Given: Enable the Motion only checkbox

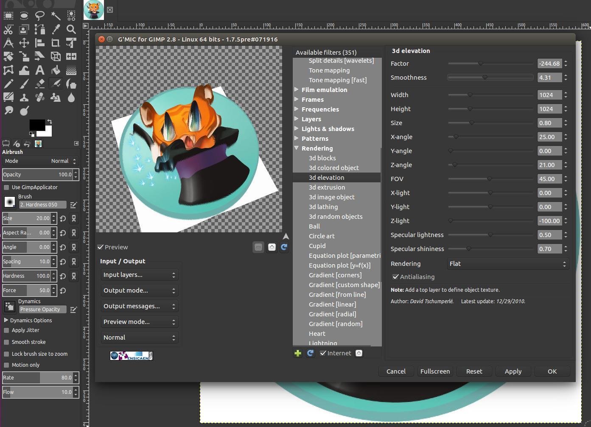Looking at the screenshot, I should [x=6, y=365].
